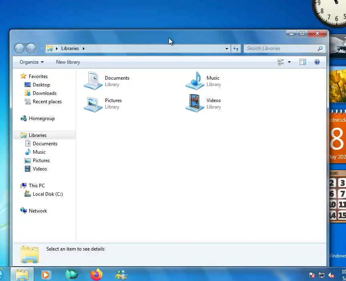Click the Homegroup icon in sidebar

pyautogui.click(x=24, y=118)
